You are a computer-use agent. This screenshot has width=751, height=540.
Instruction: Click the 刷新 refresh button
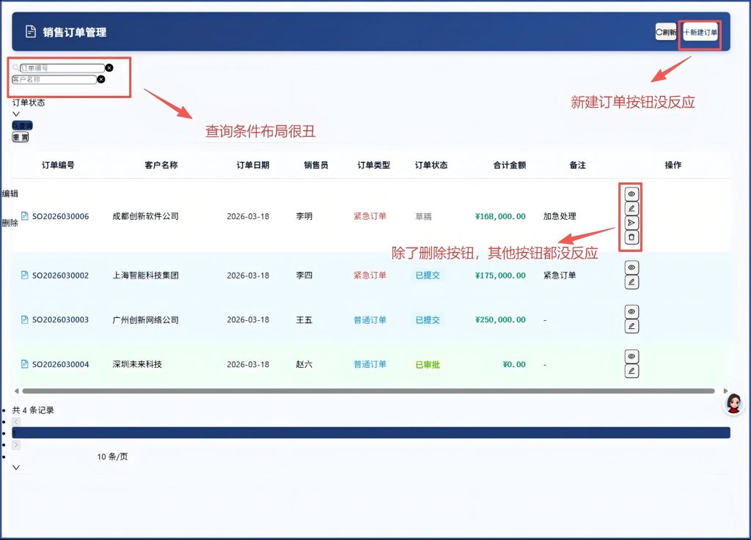(666, 32)
